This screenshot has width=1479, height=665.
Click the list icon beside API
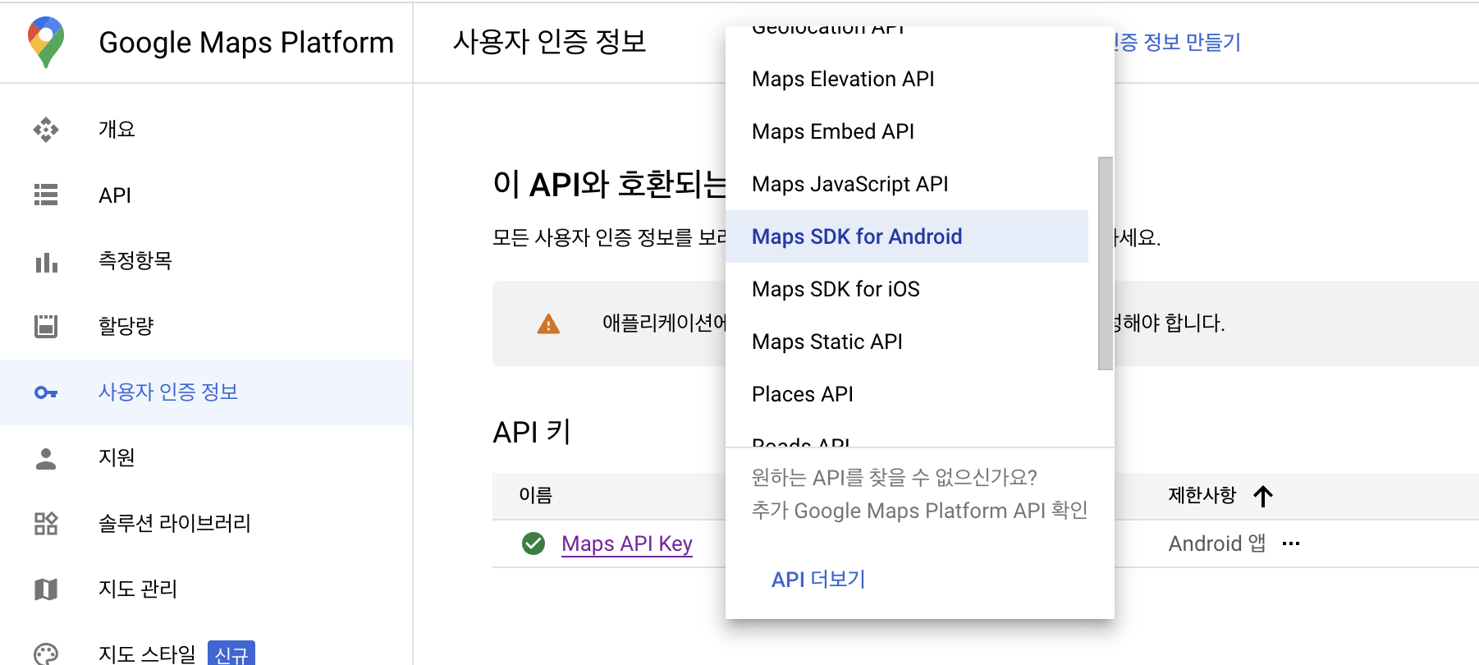pos(46,195)
